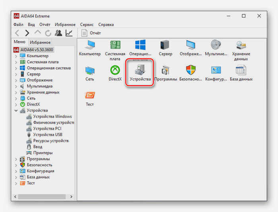Expand the Программы tree node
The height and width of the screenshot is (212, 278).
pos(16,159)
